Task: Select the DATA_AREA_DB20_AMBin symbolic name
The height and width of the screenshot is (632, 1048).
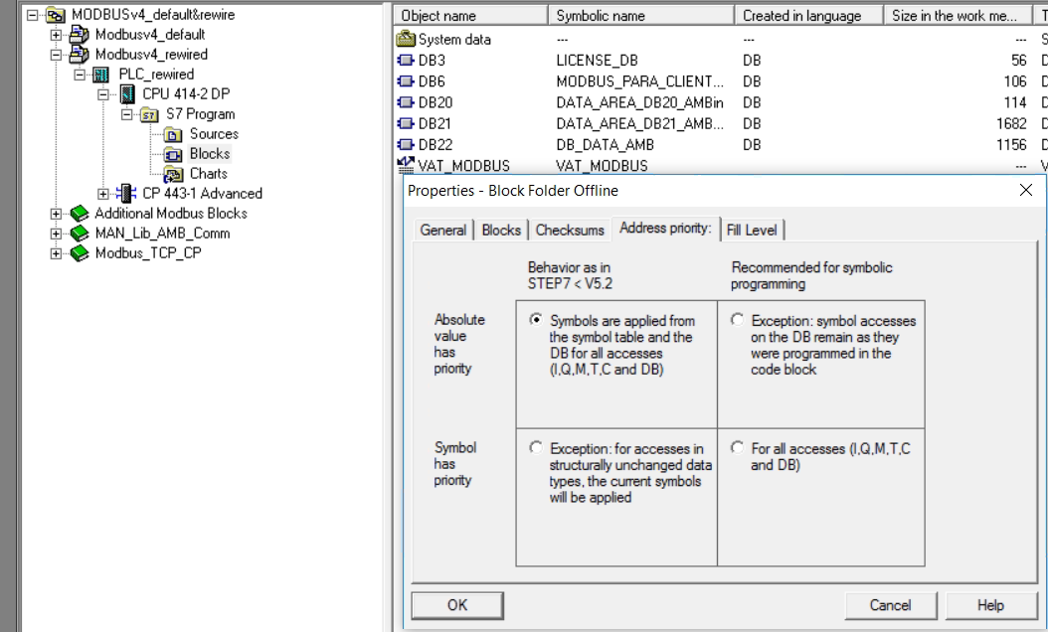Action: point(639,103)
